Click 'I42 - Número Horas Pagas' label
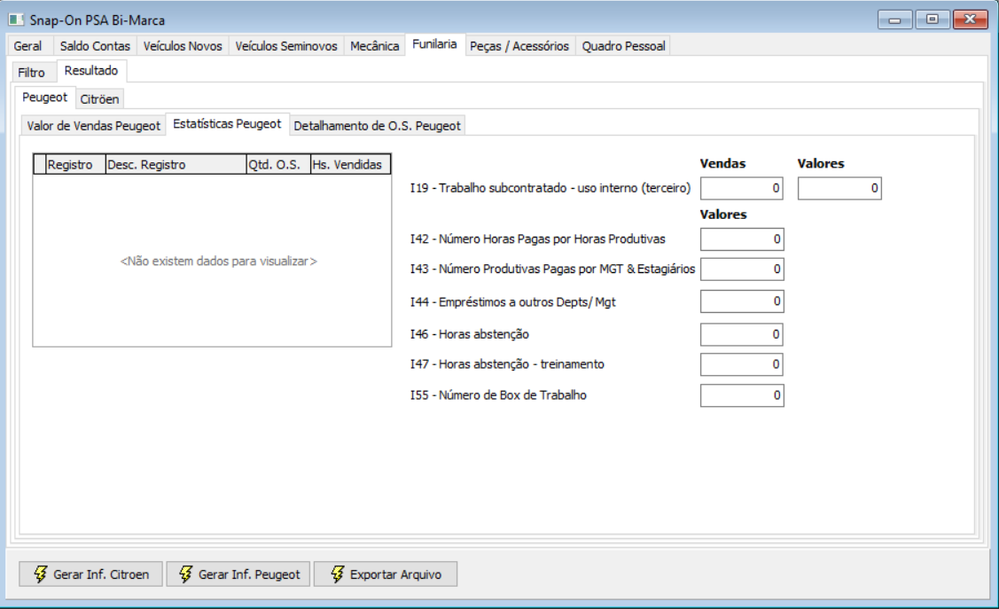The width and height of the screenshot is (999, 609). click(538, 238)
